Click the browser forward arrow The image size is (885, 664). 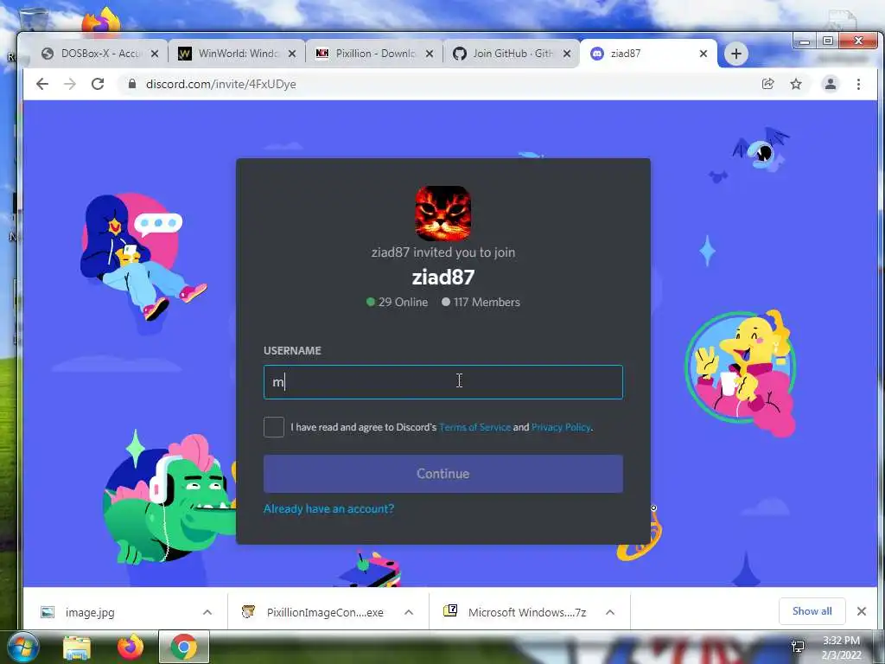[70, 84]
